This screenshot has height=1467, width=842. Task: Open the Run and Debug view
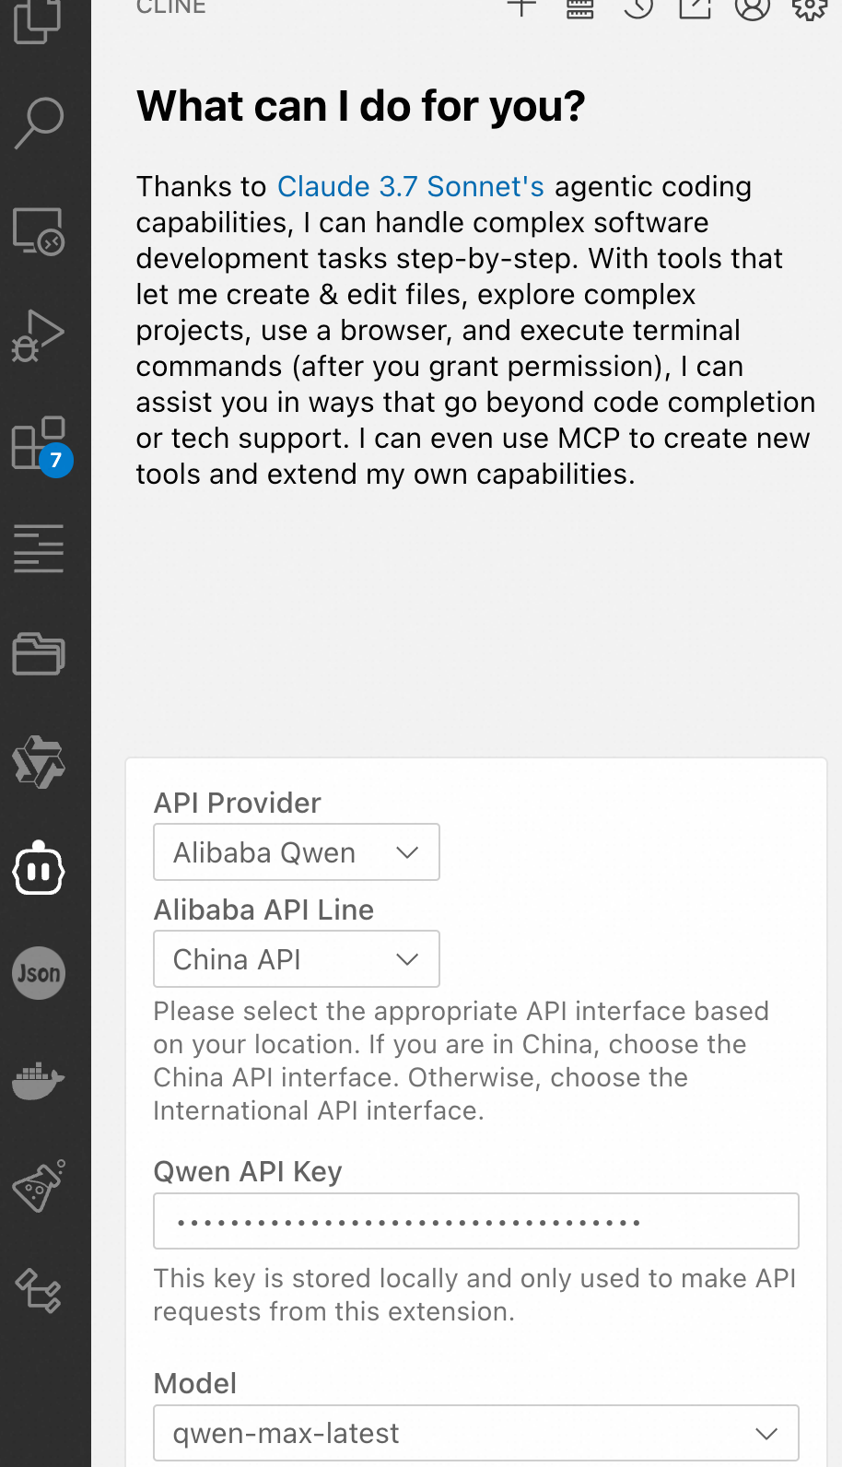point(39,335)
